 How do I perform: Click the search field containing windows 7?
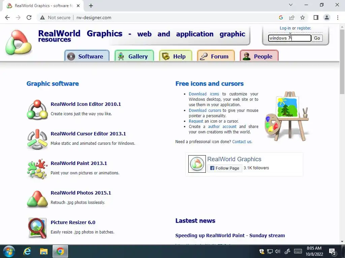coord(289,38)
